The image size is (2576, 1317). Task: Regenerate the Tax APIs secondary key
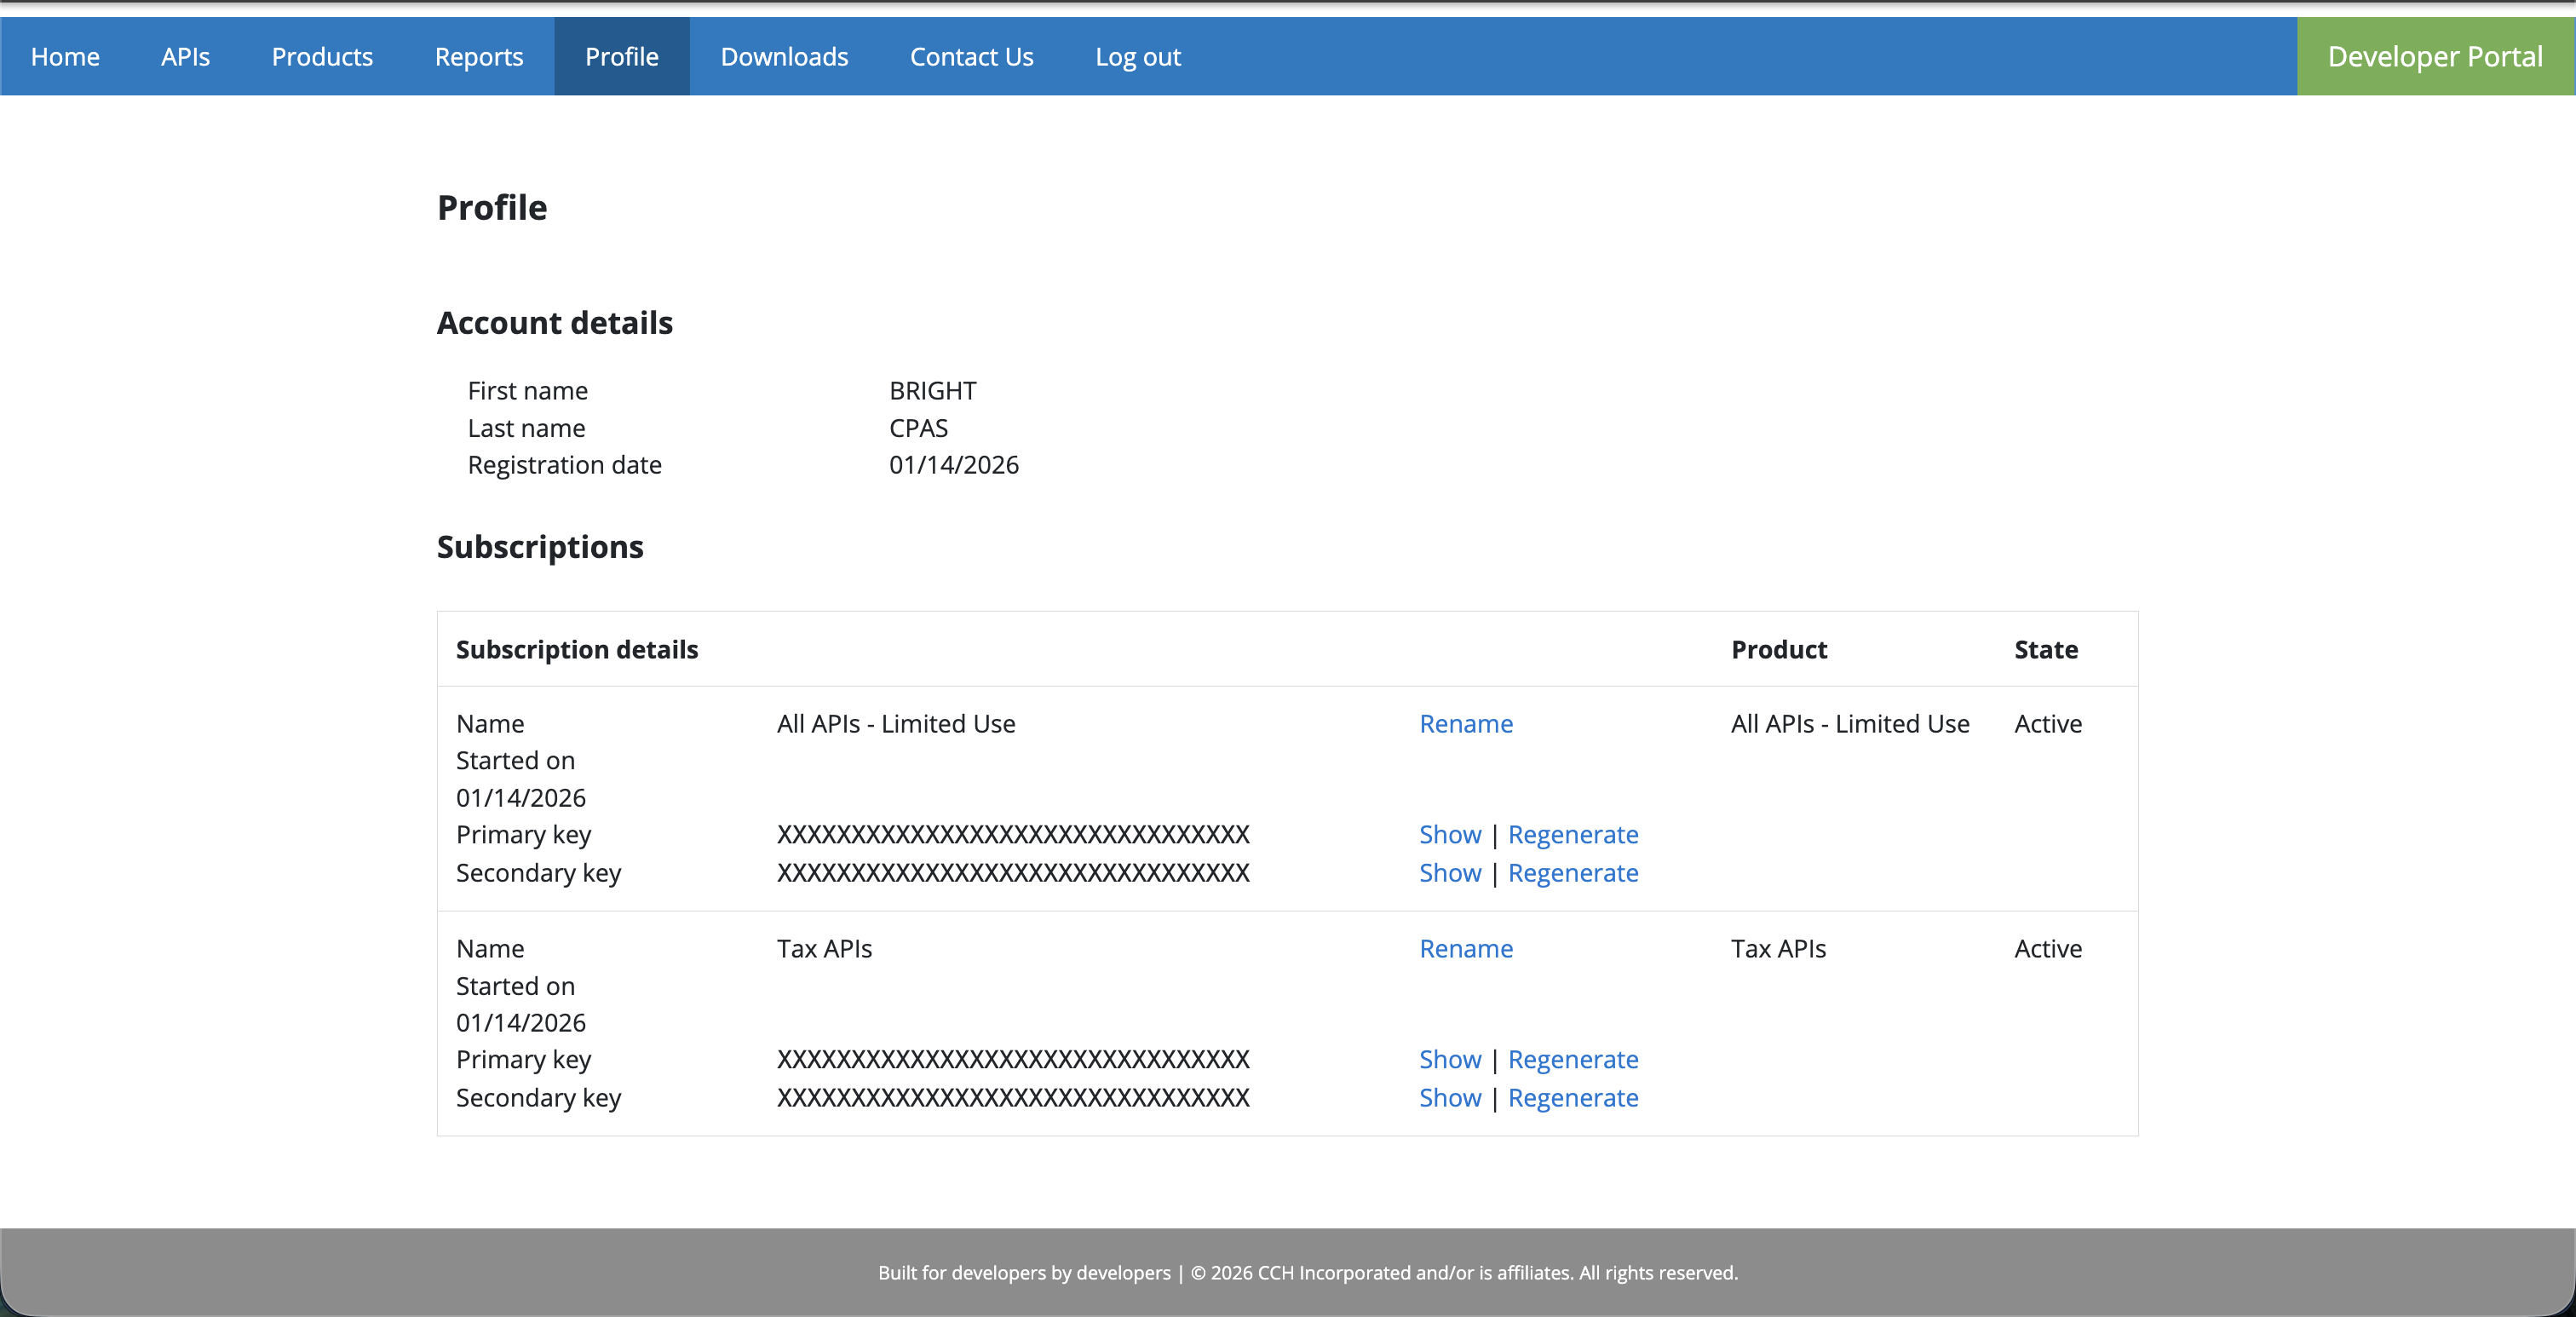tap(1573, 1097)
